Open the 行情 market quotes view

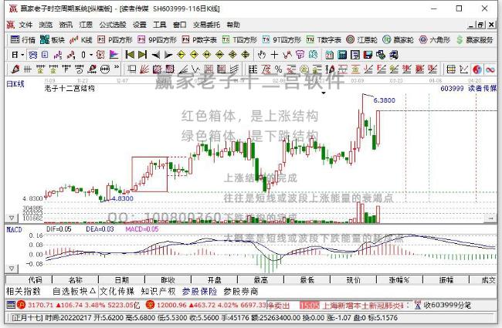coord(22,39)
